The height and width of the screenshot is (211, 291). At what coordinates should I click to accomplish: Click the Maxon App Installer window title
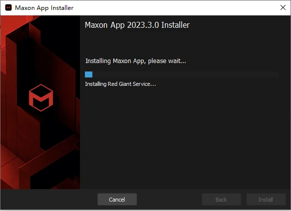tap(44, 8)
